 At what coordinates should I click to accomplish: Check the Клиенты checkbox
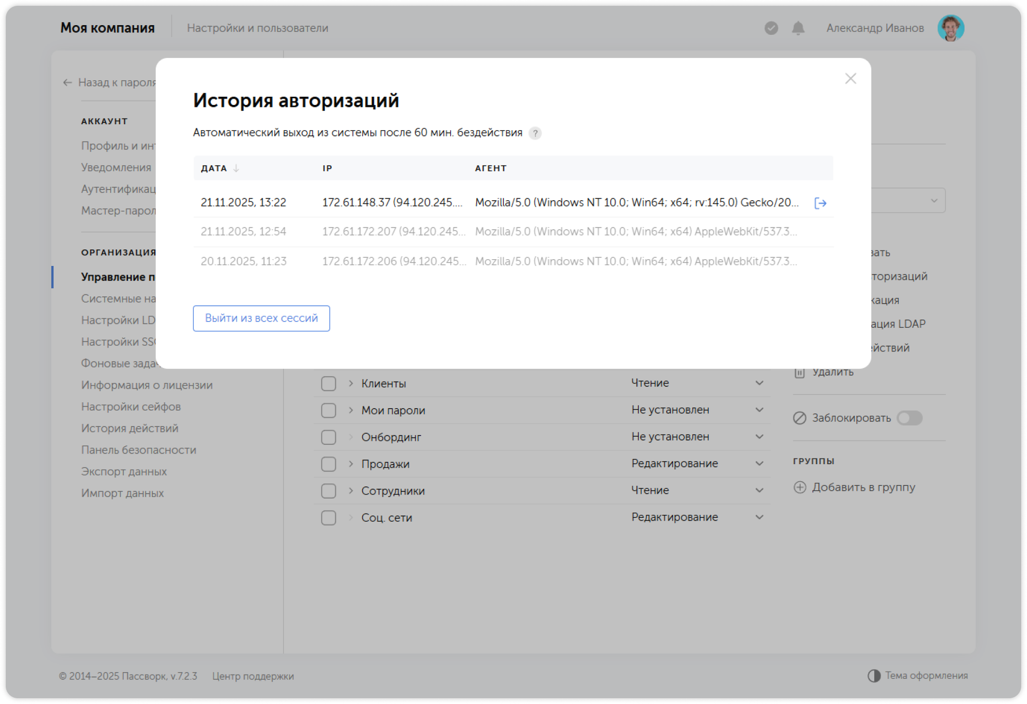[x=328, y=383]
